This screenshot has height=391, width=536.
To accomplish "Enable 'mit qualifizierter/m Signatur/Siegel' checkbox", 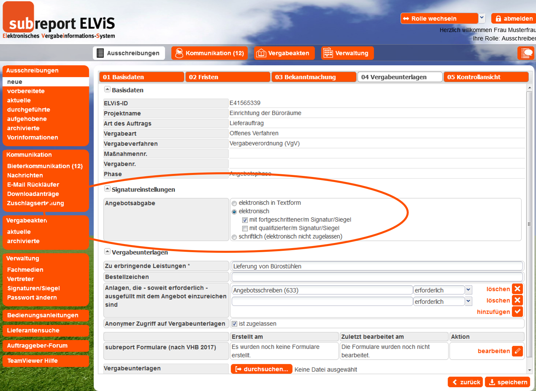I will point(245,229).
